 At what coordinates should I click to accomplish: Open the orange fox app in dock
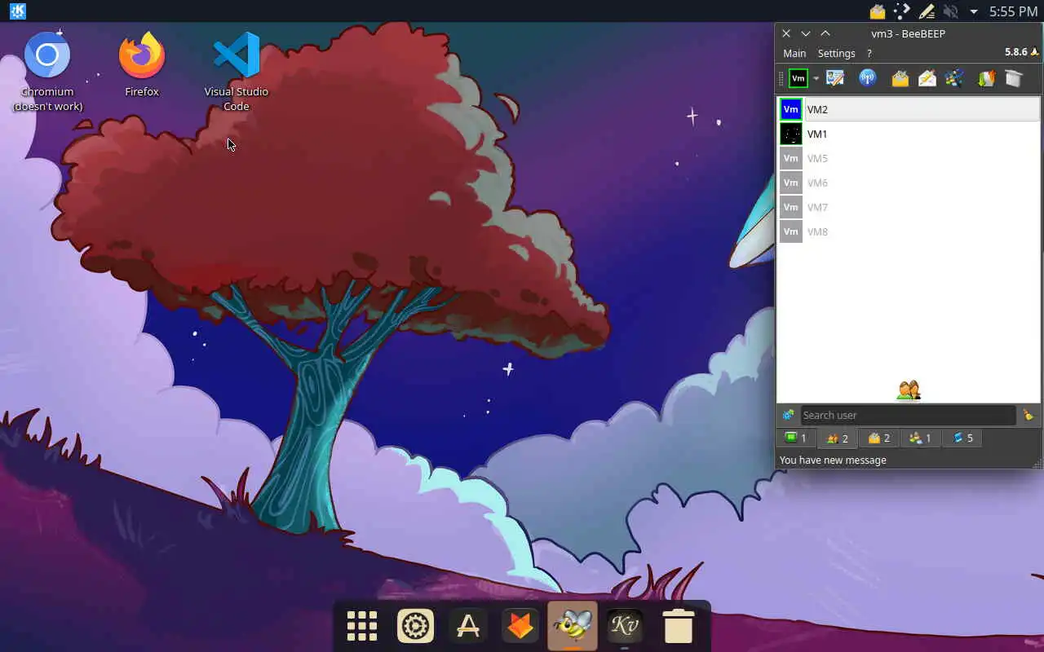coord(520,626)
